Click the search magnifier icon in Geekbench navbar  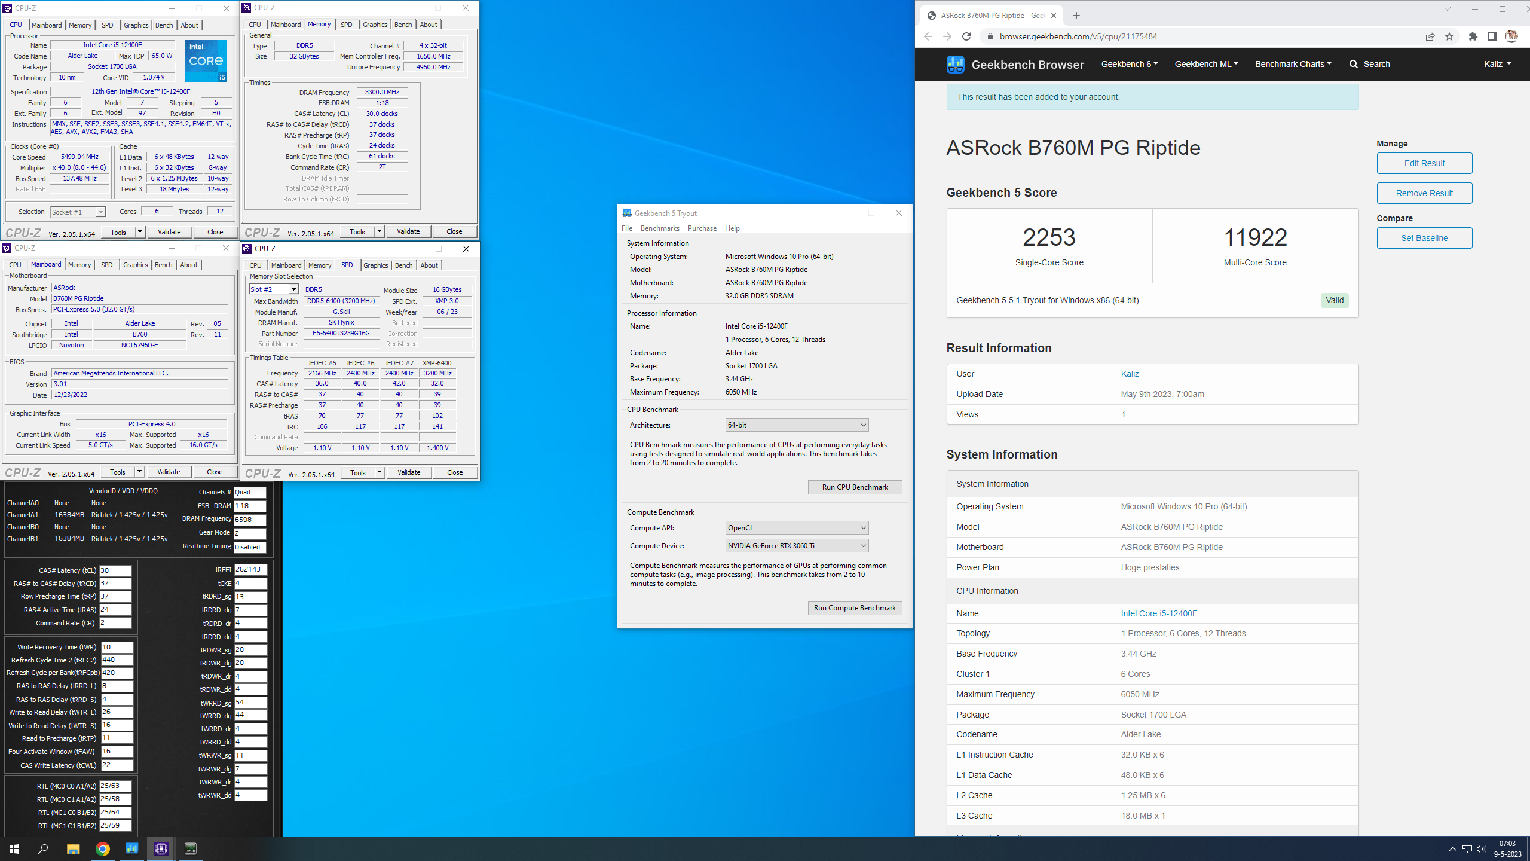tap(1354, 64)
